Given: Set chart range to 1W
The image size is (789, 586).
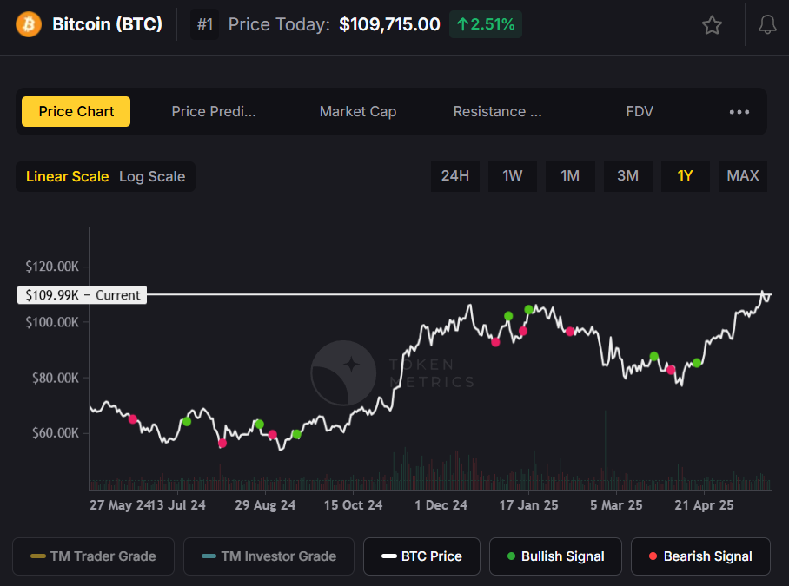Looking at the screenshot, I should [513, 176].
